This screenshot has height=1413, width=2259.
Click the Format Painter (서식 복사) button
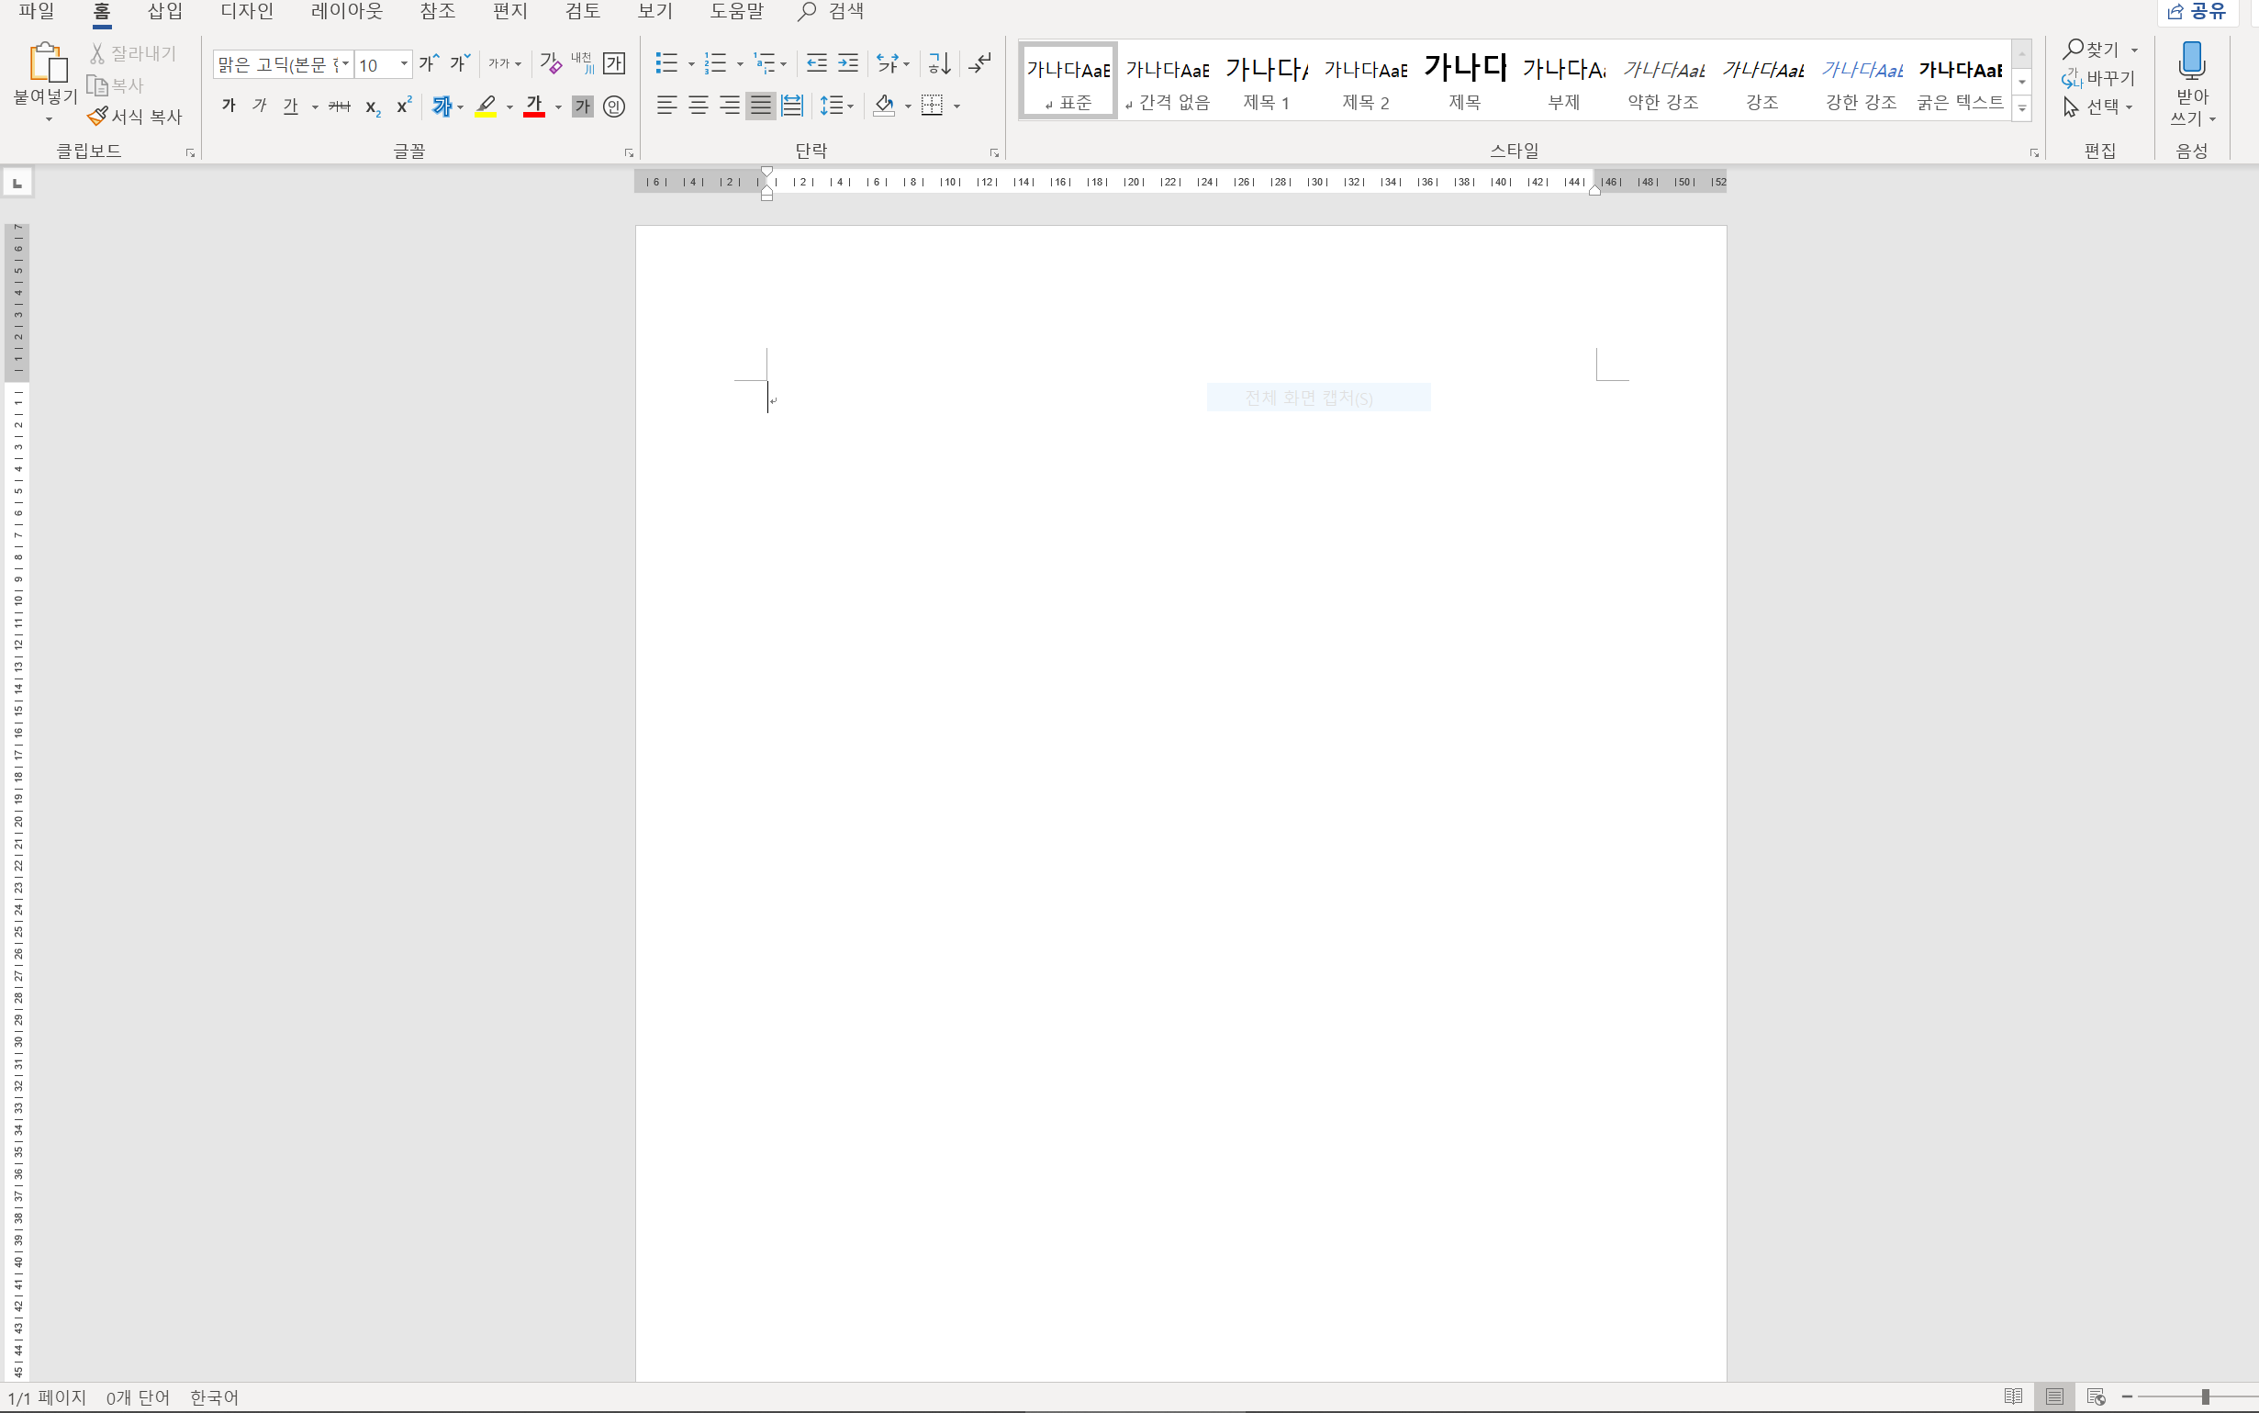[x=136, y=117]
